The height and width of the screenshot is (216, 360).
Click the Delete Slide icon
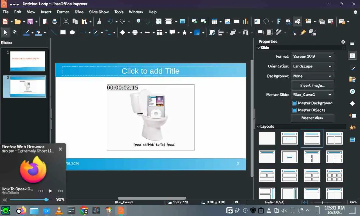pyautogui.click(x=331, y=21)
